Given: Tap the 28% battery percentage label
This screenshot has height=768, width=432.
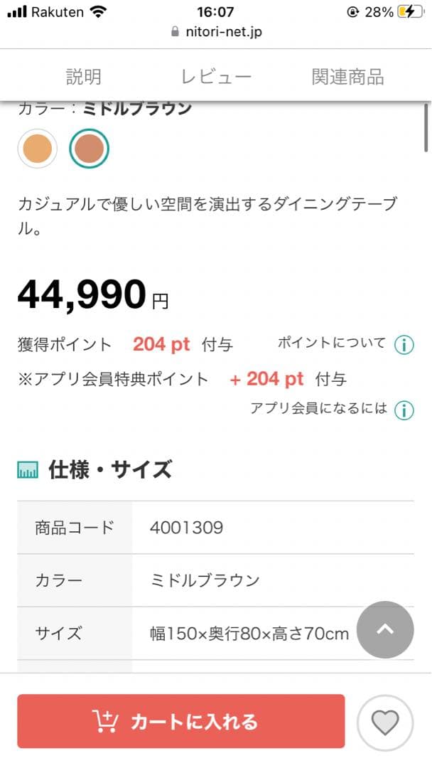Looking at the screenshot, I should tap(379, 10).
